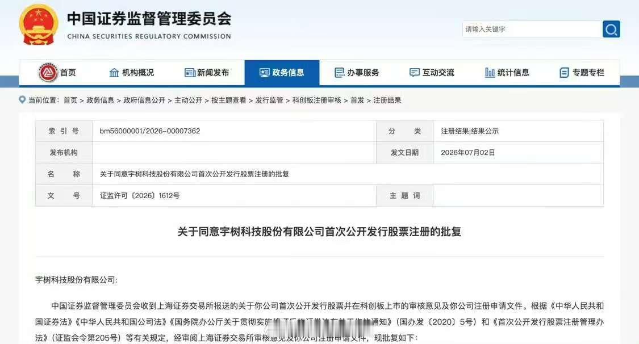Click the salutation 宇树科技股份有限公司:
Viewport: 639px width, 344px height.
[76, 280]
